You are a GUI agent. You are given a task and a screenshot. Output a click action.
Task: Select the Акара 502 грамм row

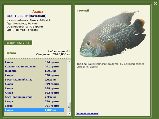click(34, 93)
